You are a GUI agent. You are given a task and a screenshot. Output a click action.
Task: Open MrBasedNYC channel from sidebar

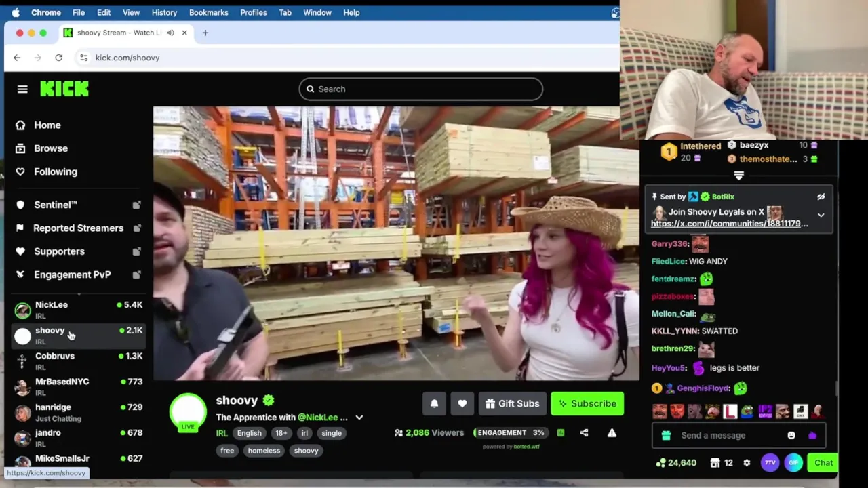pos(79,387)
